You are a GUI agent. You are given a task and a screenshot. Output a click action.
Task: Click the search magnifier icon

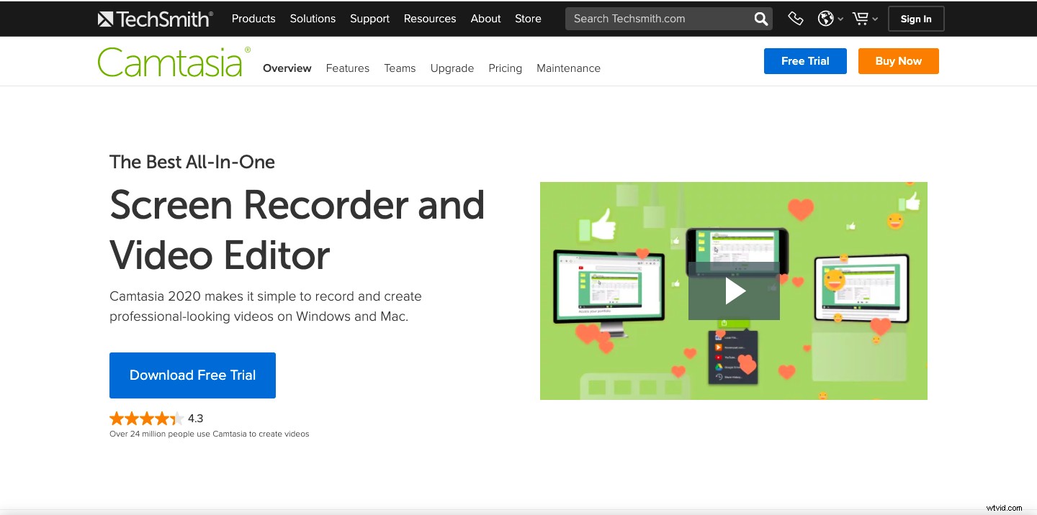760,19
